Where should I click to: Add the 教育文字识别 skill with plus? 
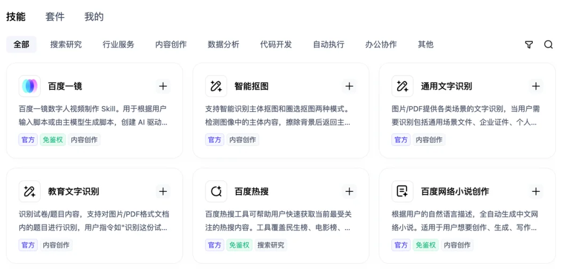[x=163, y=192]
